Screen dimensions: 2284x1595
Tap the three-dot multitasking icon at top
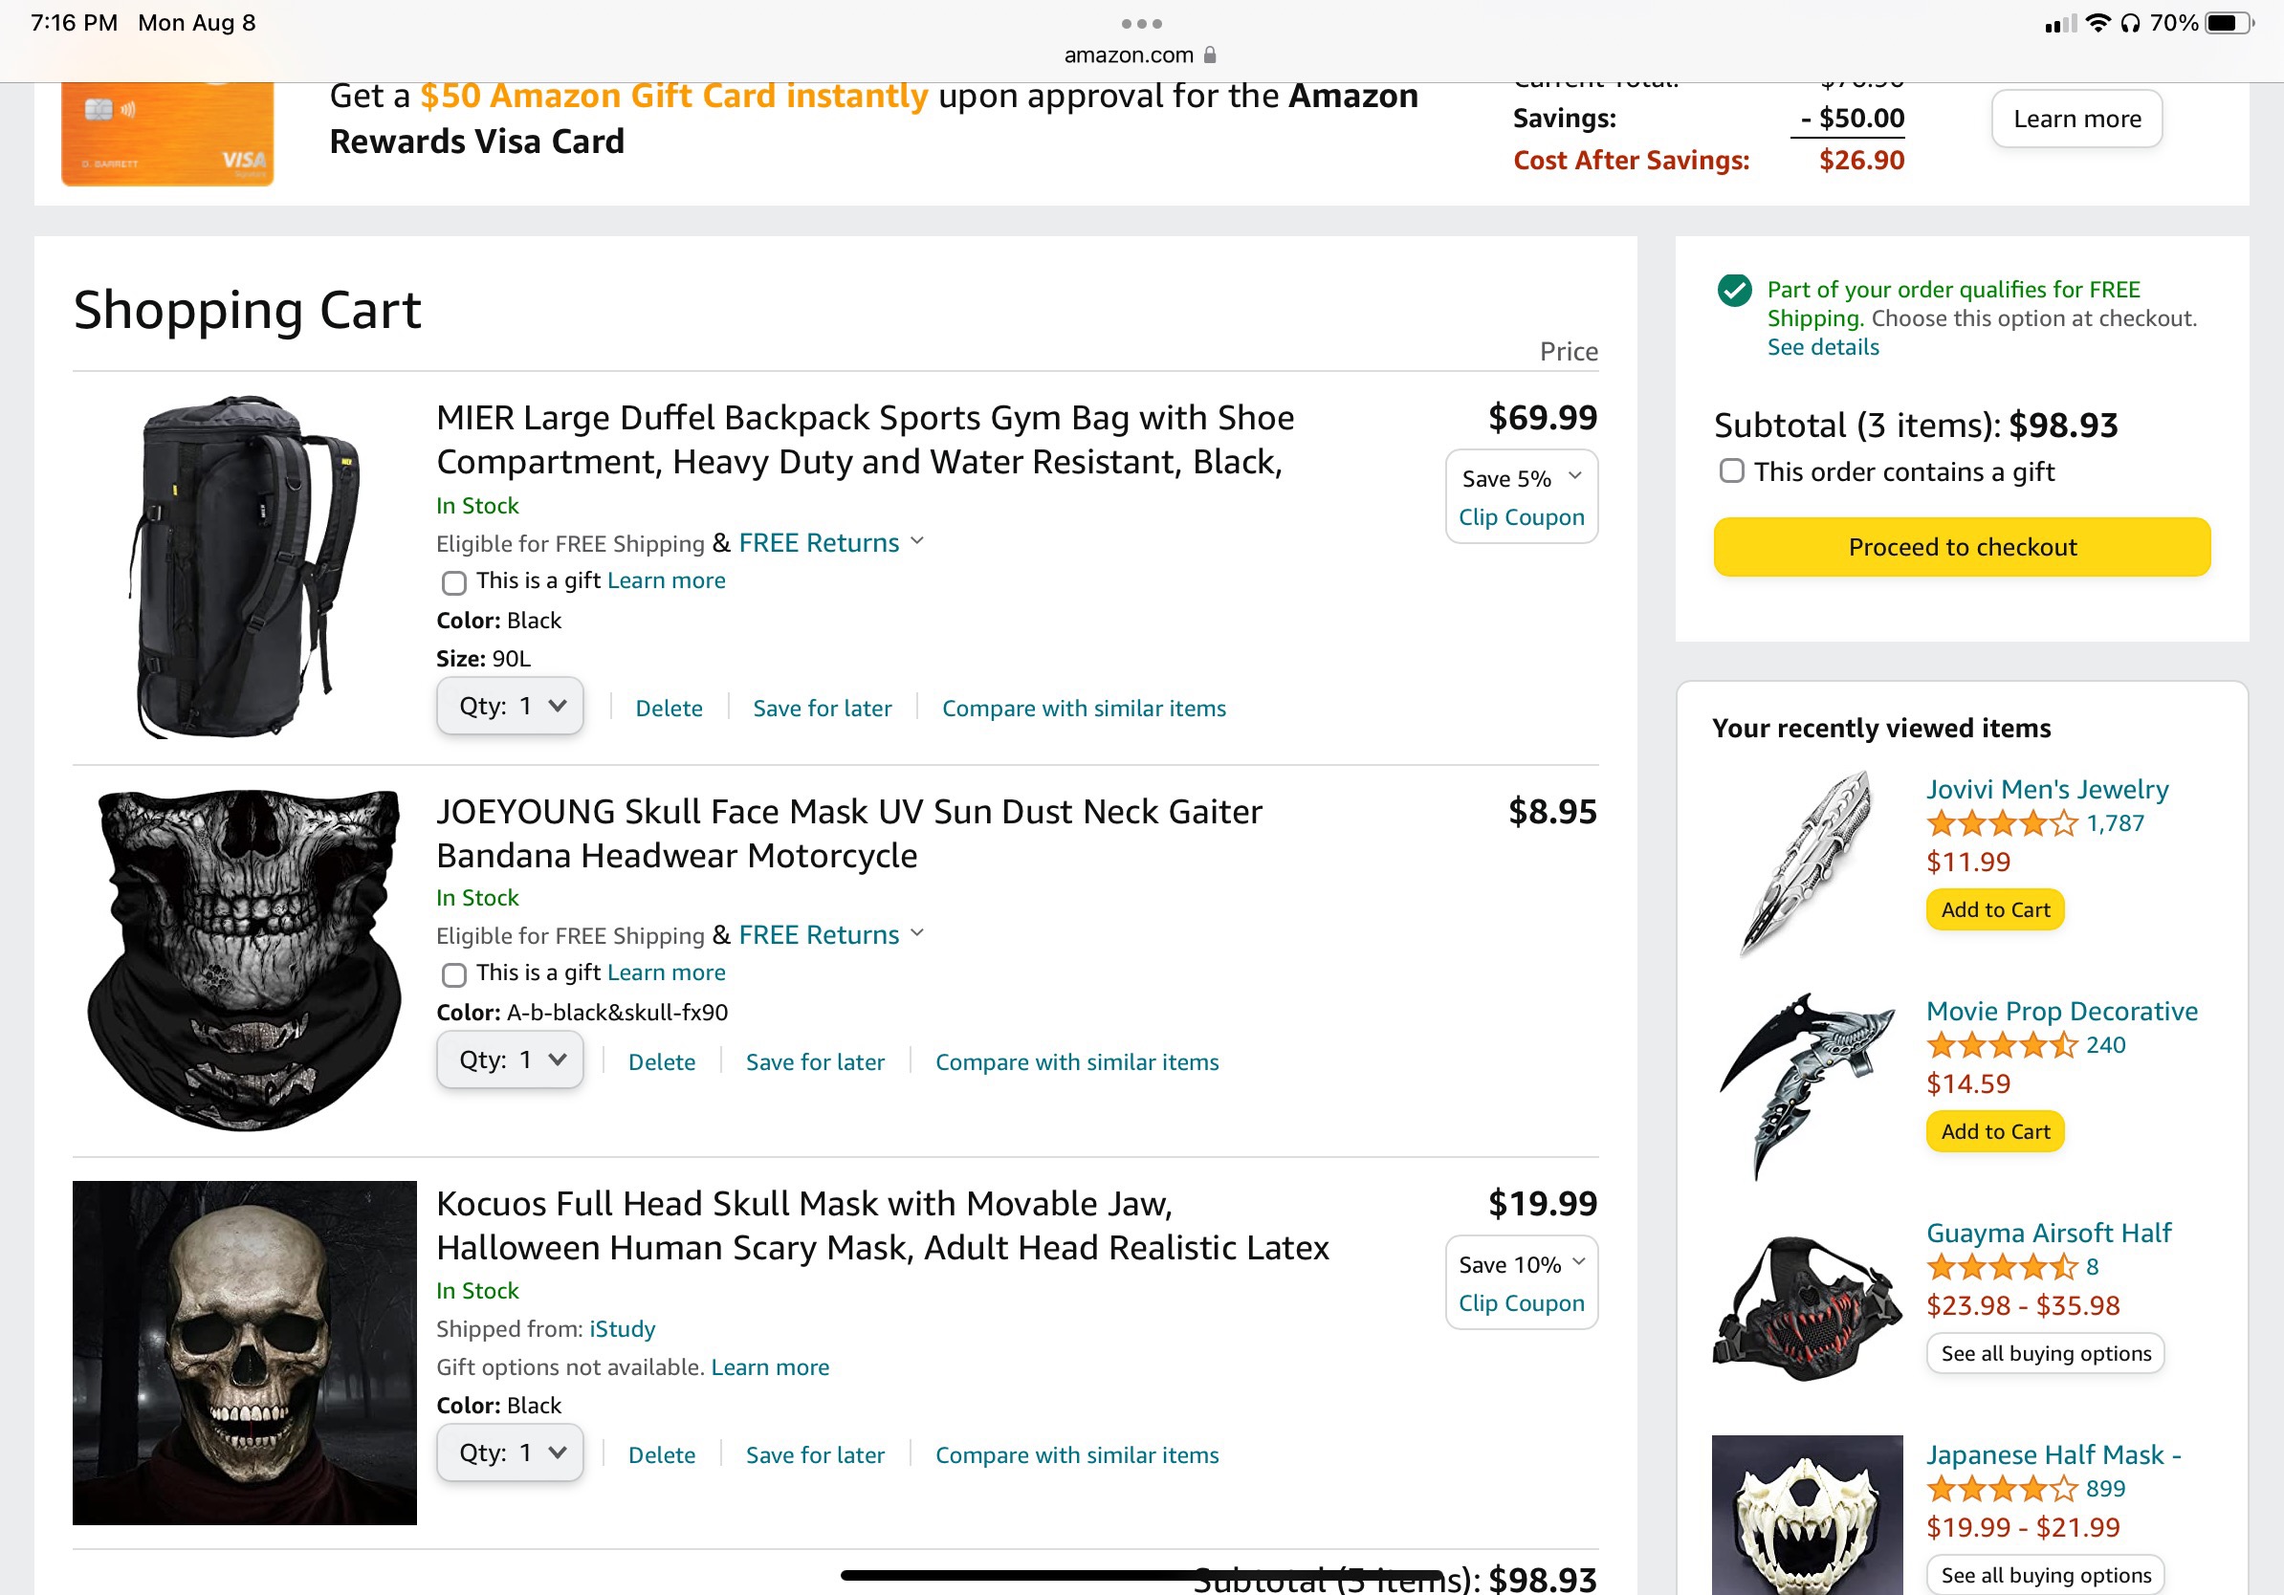click(x=1141, y=23)
